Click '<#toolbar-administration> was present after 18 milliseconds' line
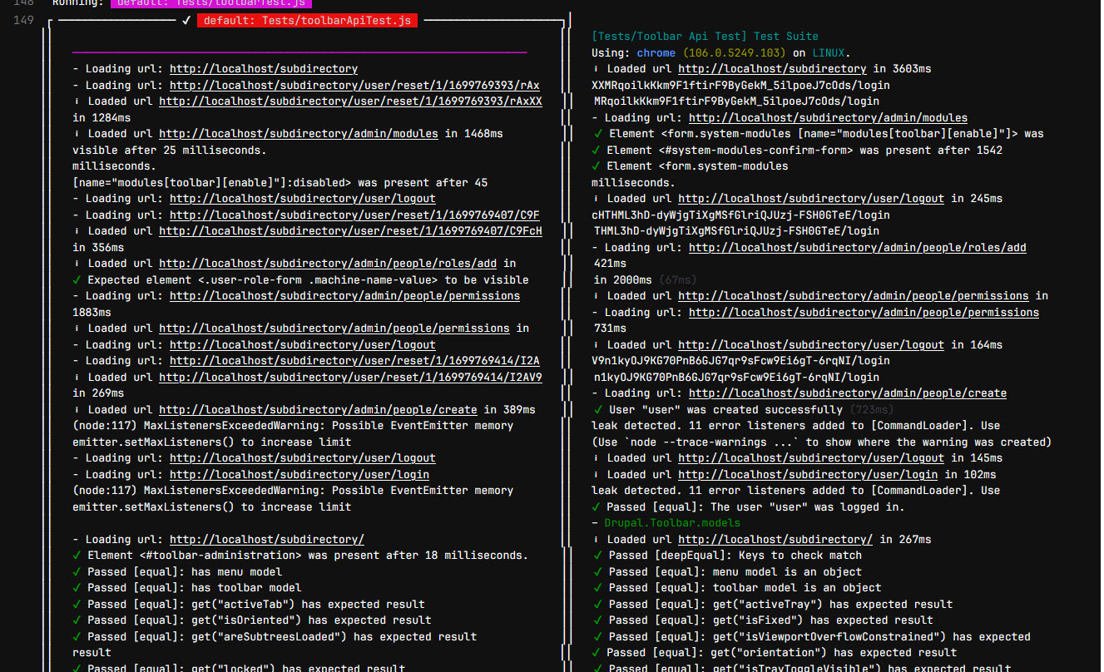Viewport: 1104px width, 672px height. click(x=300, y=556)
